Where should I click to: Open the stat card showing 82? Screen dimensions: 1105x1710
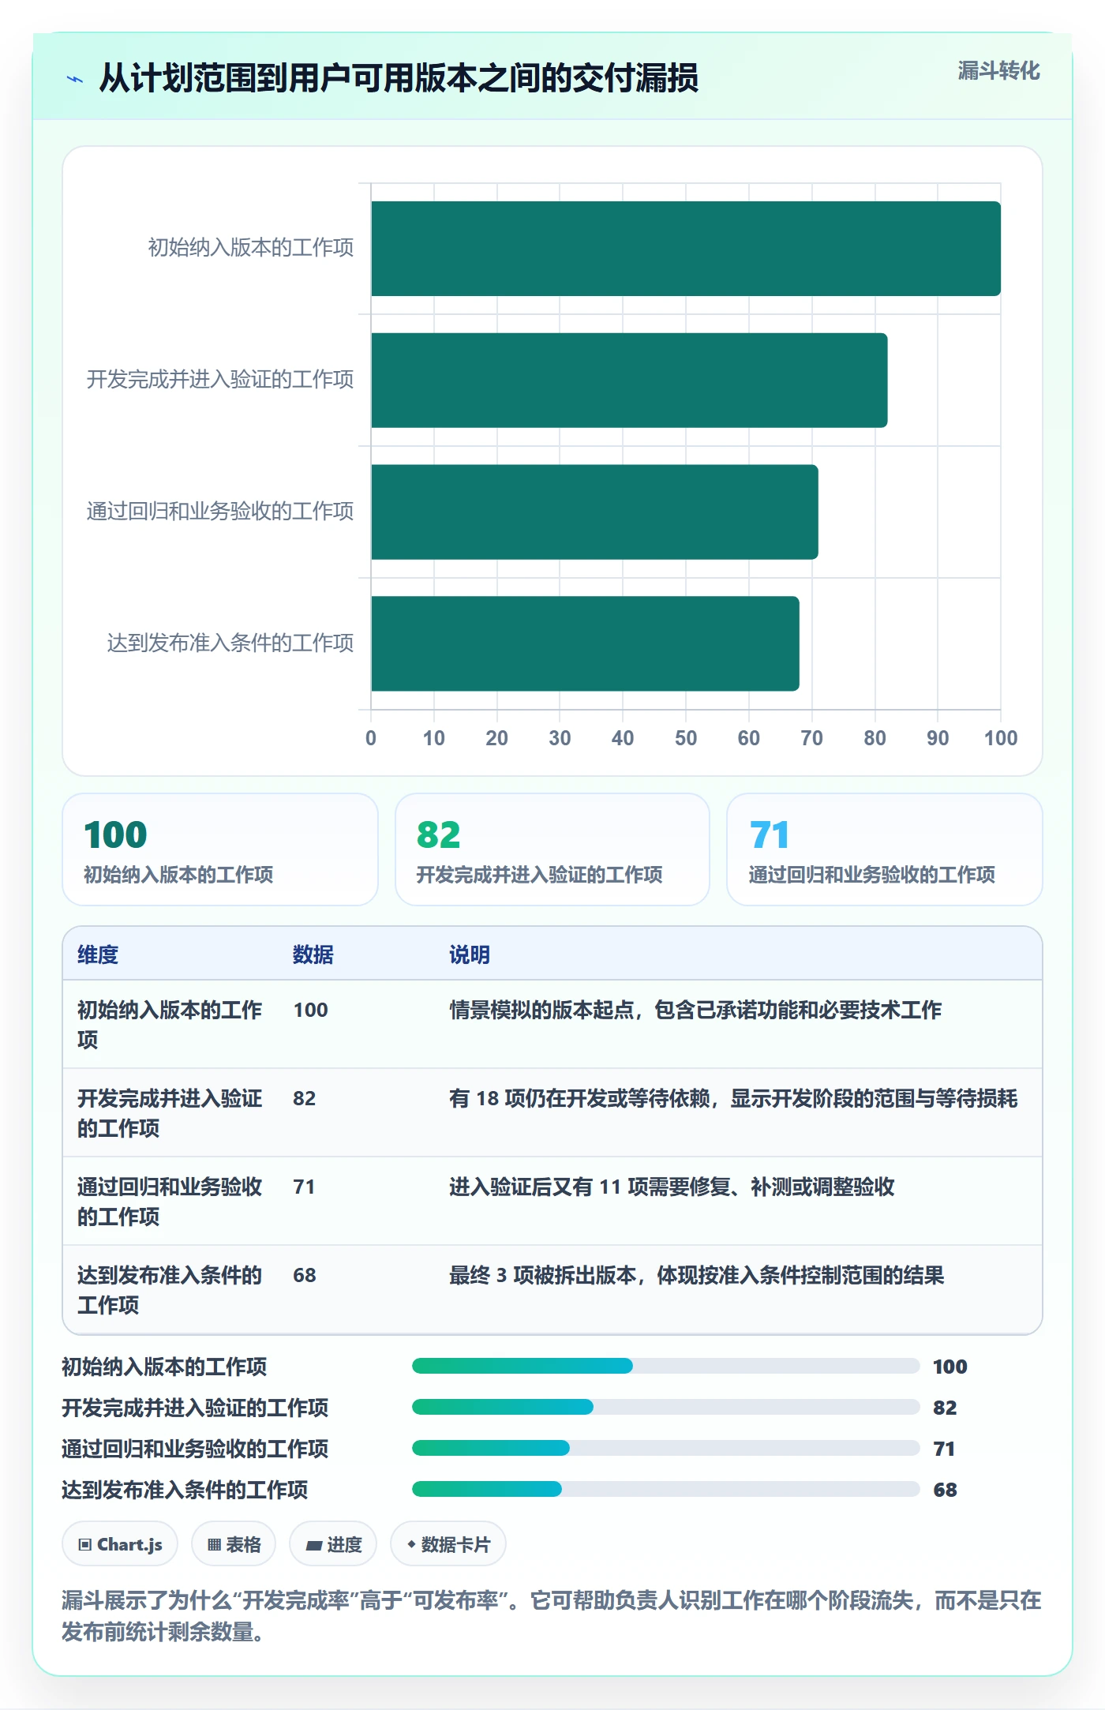pos(552,849)
